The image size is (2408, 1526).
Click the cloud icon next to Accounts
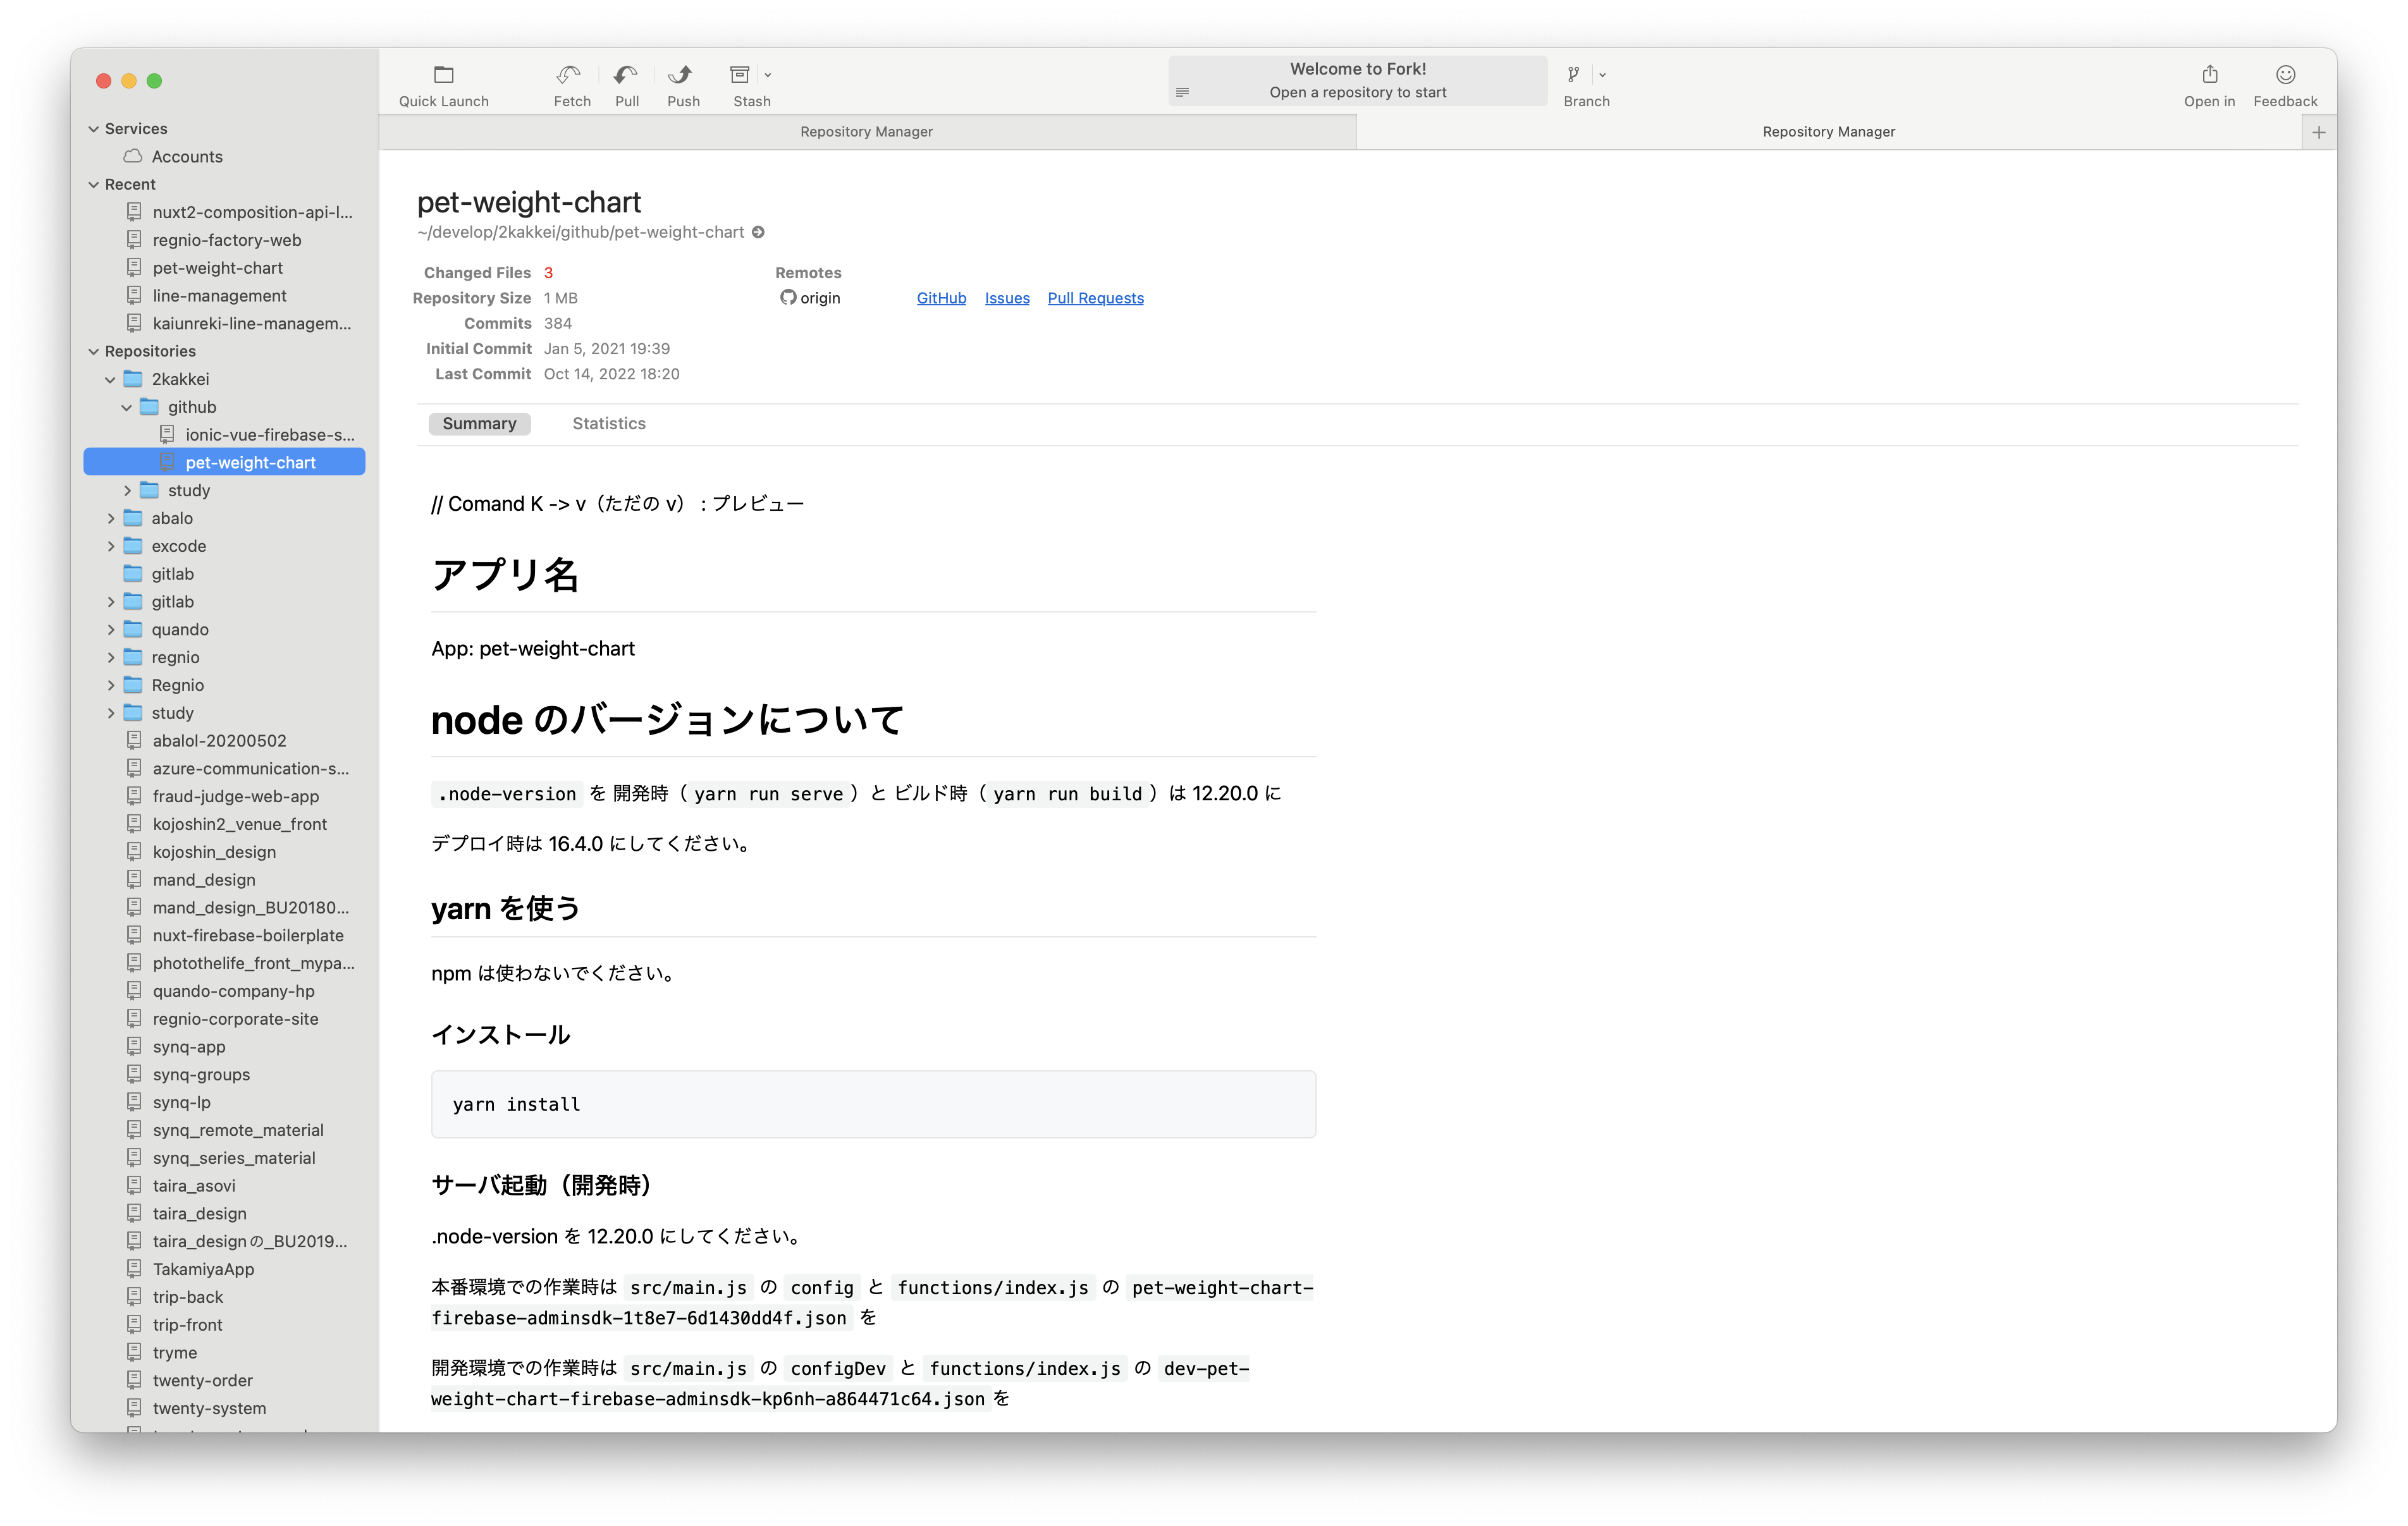[131, 156]
